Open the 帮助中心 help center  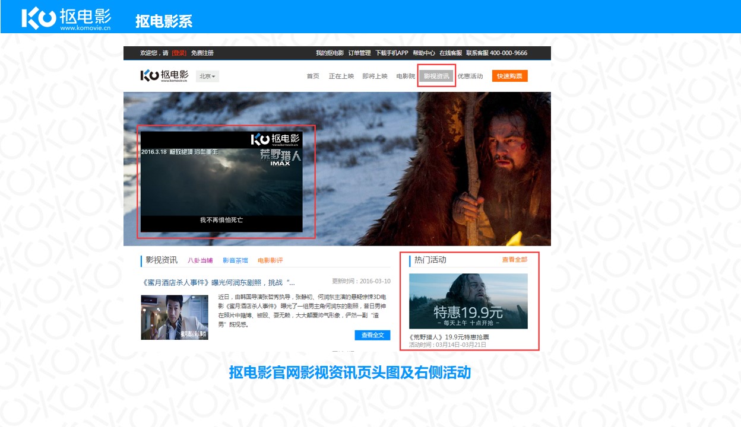pyautogui.click(x=424, y=53)
